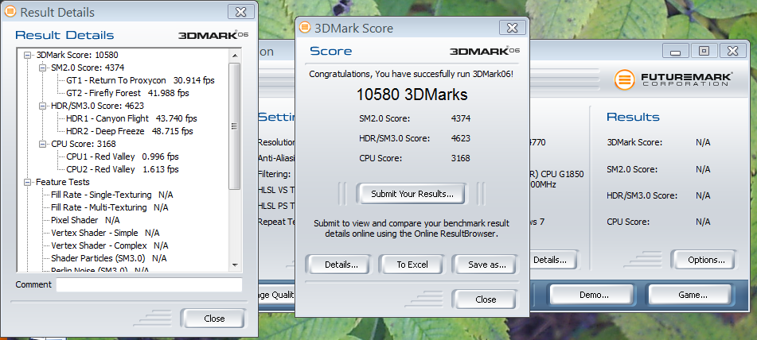
Task: Click Submit Your Results button
Action: tap(412, 194)
